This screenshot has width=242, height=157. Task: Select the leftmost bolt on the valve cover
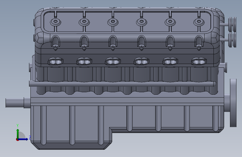pyautogui.click(x=56, y=22)
